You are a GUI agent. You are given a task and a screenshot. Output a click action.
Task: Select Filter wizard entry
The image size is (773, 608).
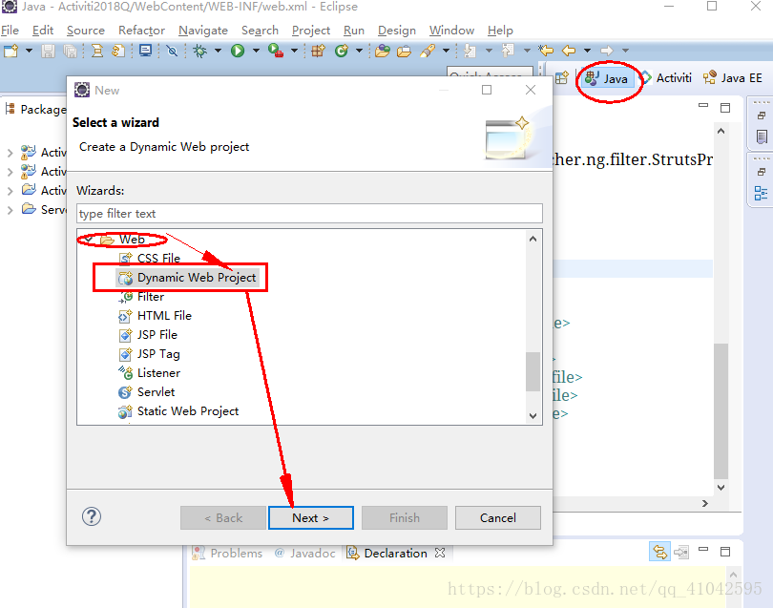(x=141, y=296)
